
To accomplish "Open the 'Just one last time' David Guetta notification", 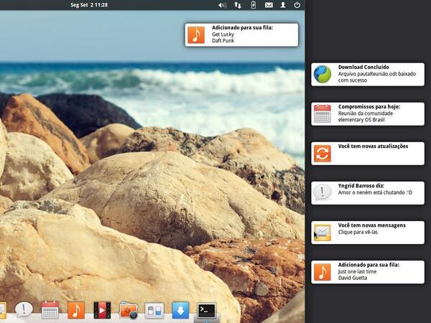I will point(368,272).
